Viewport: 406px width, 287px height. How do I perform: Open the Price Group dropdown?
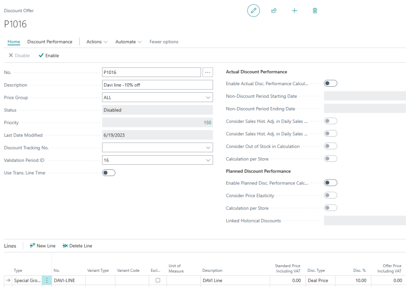208,97
